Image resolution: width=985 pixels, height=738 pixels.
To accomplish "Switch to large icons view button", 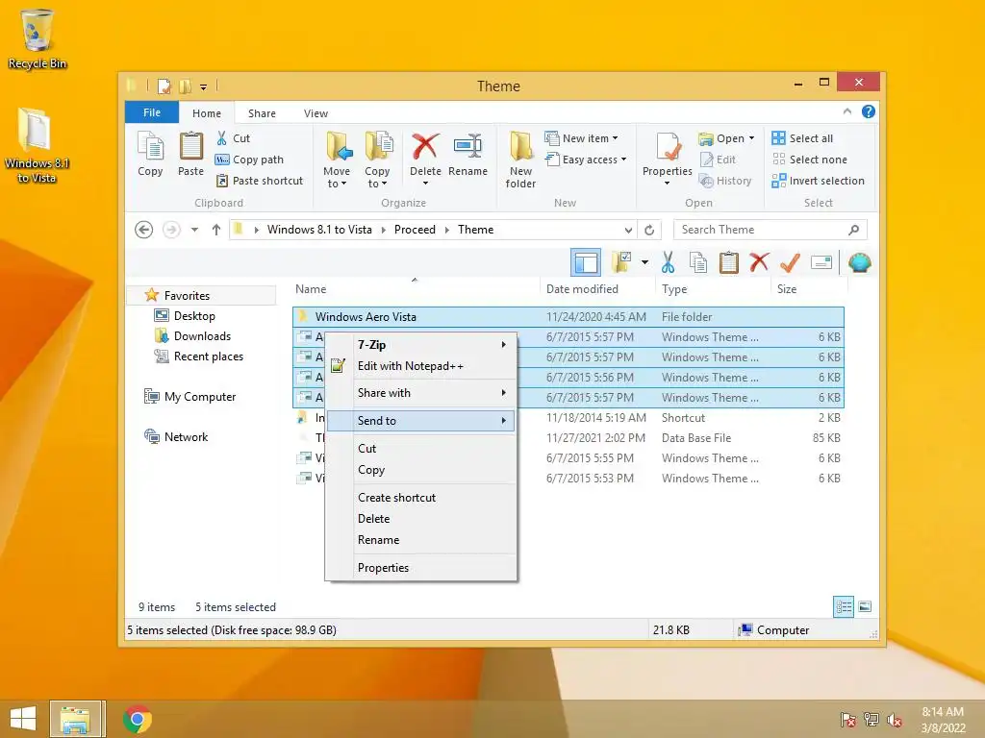I will [x=865, y=607].
